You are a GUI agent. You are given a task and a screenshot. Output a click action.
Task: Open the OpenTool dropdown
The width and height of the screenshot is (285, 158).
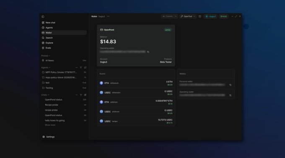188,16
